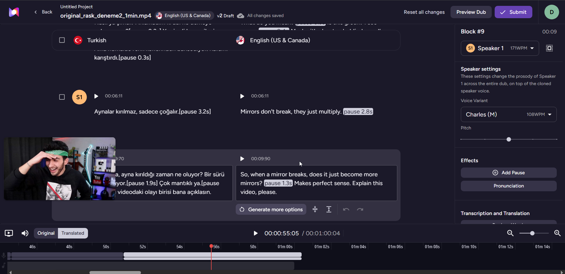The height and width of the screenshot is (274, 565).
Task: Click the shrink-to-fit text icon
Action: click(315, 209)
